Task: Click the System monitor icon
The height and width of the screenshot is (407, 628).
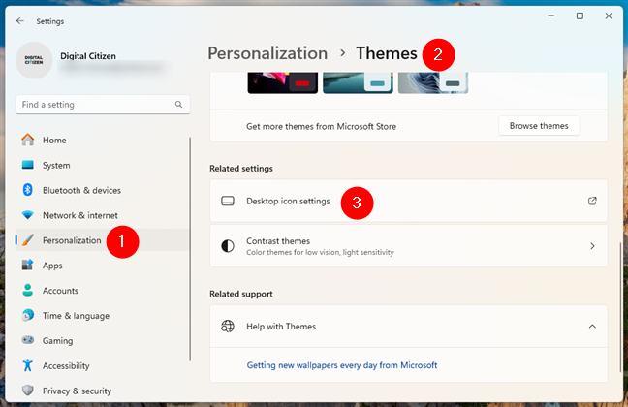Action: point(28,165)
